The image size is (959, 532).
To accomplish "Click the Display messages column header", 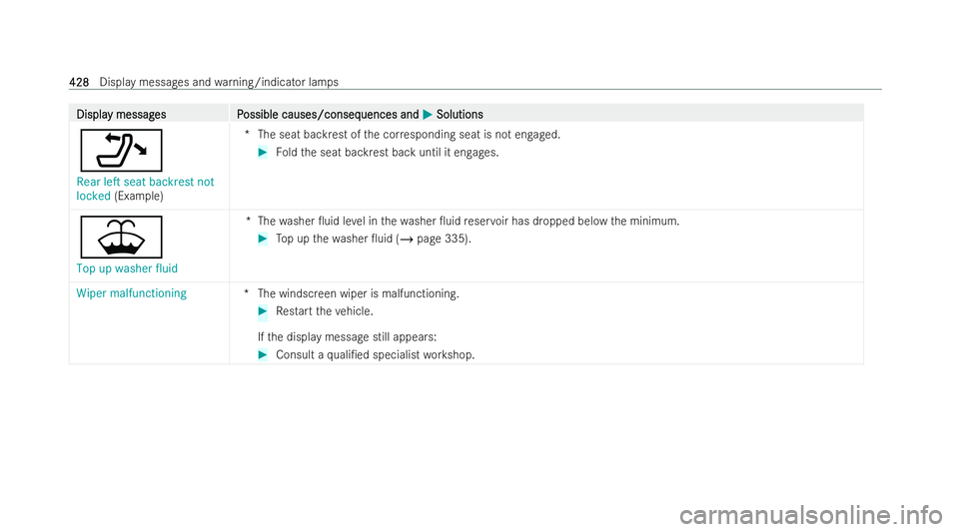I will 121,114.
